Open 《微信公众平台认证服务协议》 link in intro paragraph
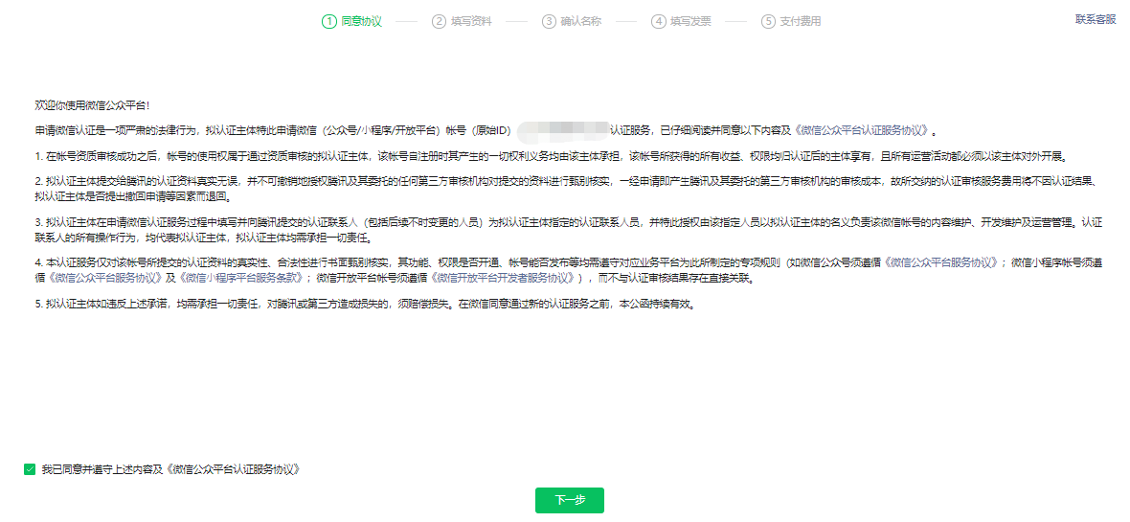 click(x=862, y=130)
